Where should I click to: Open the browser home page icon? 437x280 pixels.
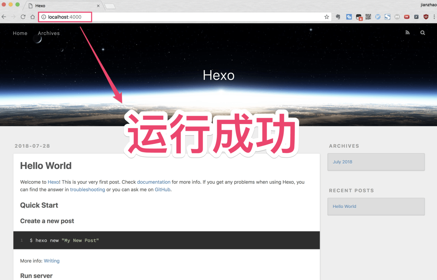(x=32, y=17)
